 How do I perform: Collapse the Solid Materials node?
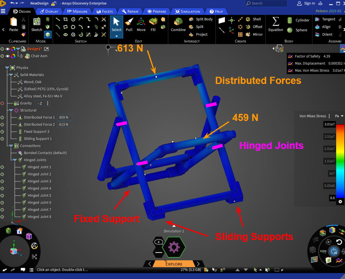[x=11, y=75]
